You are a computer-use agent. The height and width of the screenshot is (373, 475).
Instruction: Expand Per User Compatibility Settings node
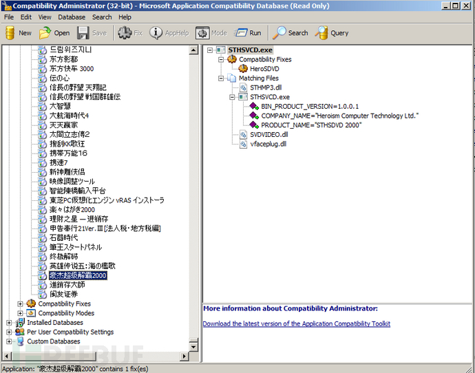9,332
